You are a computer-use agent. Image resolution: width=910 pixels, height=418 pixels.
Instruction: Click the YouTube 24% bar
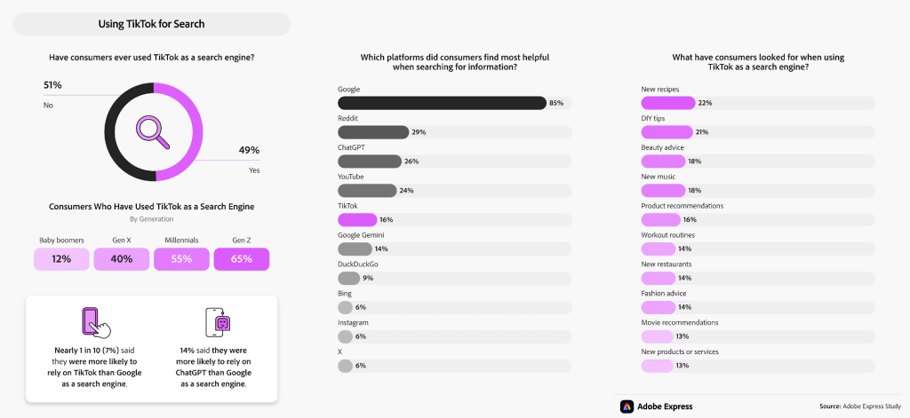pos(367,190)
